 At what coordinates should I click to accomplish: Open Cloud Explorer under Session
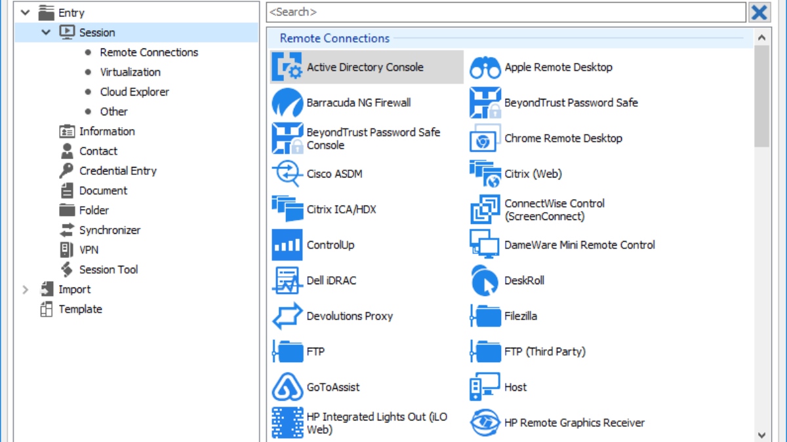pyautogui.click(x=134, y=92)
